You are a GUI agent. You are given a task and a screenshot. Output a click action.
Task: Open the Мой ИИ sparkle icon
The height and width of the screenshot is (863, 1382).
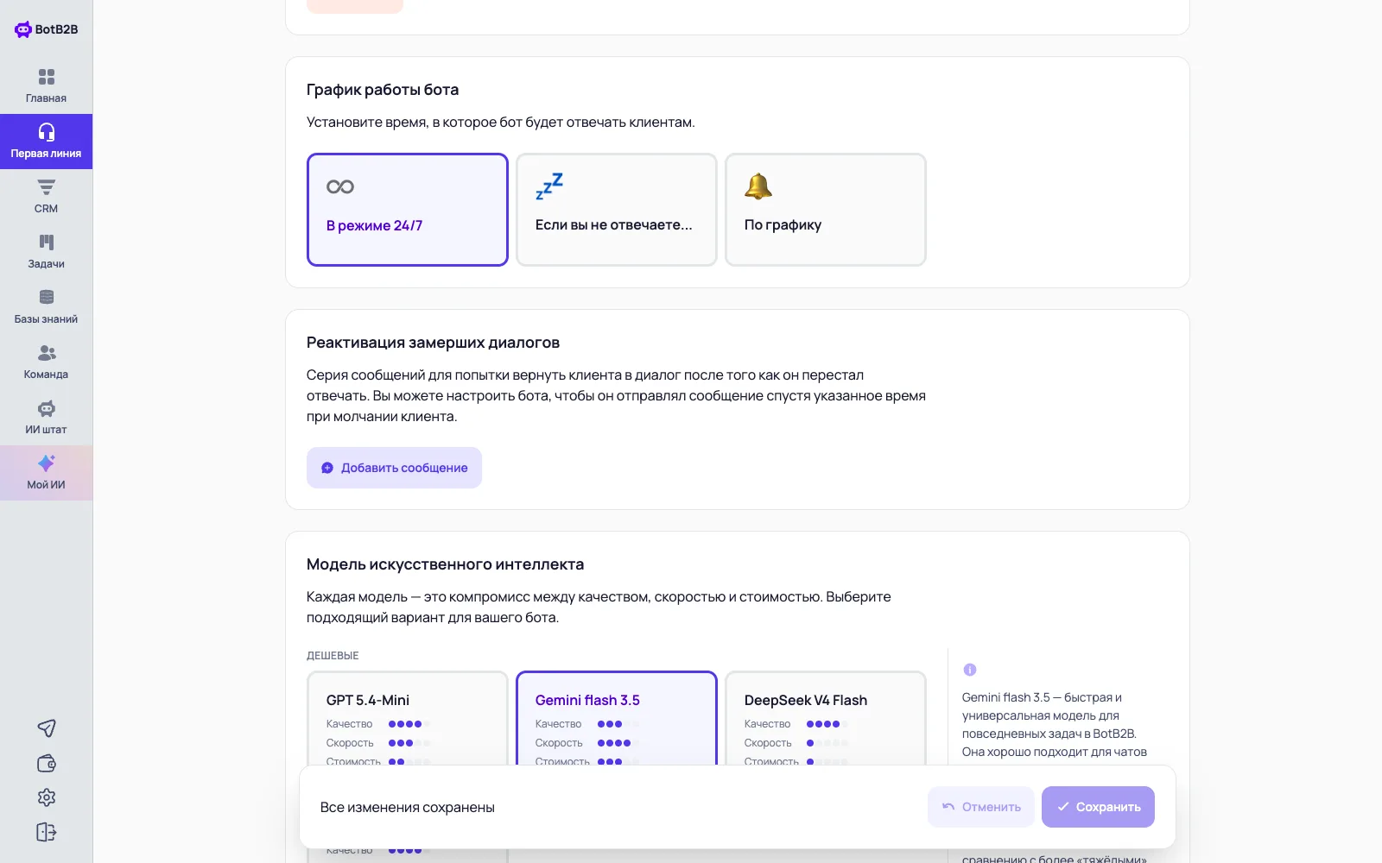tap(47, 463)
